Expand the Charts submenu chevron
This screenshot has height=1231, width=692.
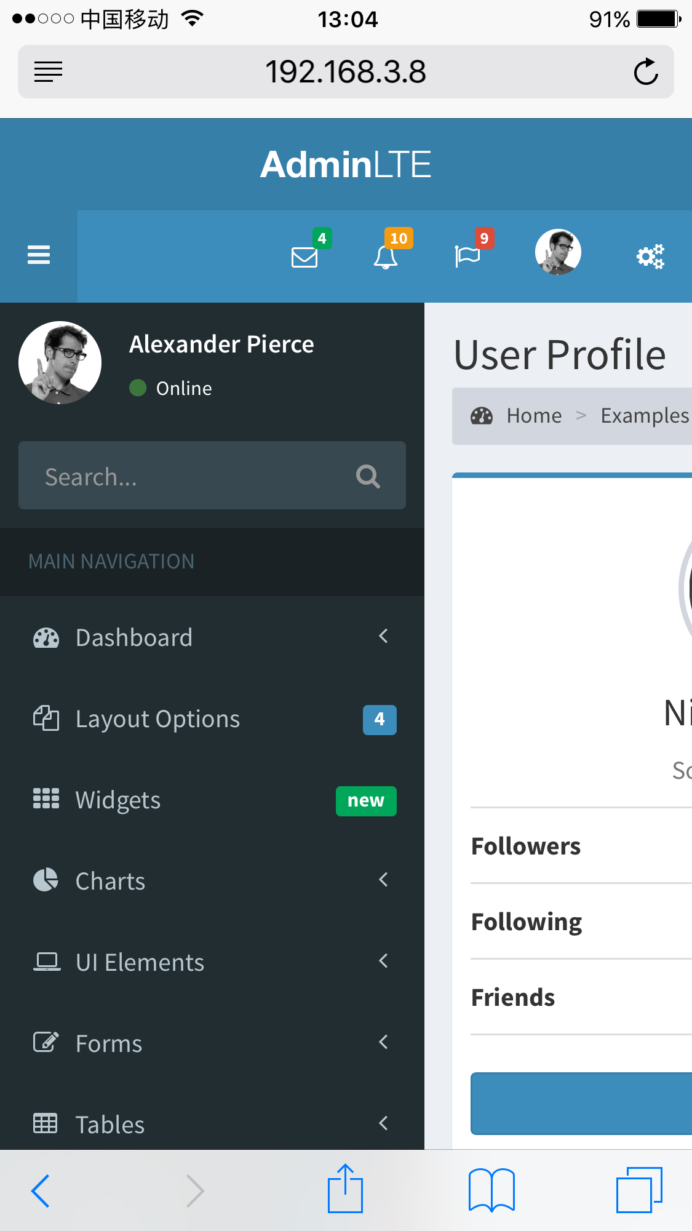pos(383,880)
